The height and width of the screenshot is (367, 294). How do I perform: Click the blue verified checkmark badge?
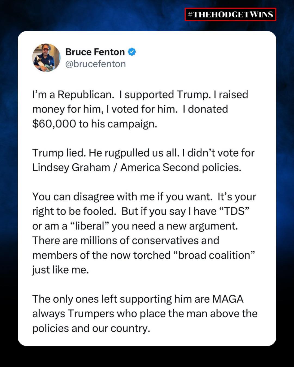tap(132, 52)
